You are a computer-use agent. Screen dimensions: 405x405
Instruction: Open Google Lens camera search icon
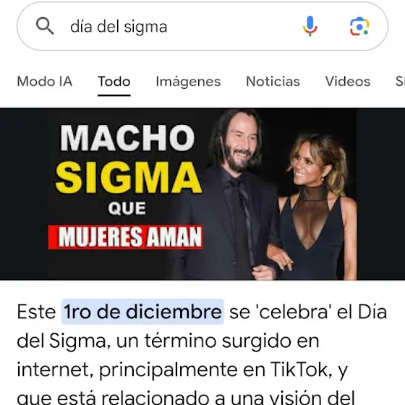359,26
